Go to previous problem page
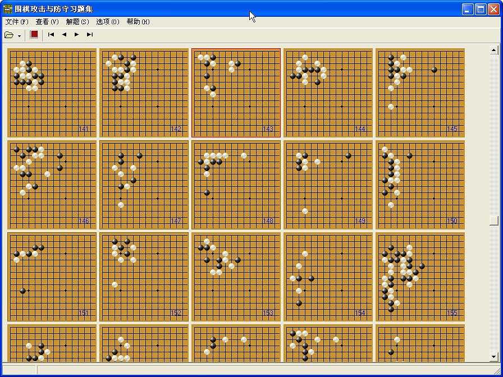 tap(64, 34)
